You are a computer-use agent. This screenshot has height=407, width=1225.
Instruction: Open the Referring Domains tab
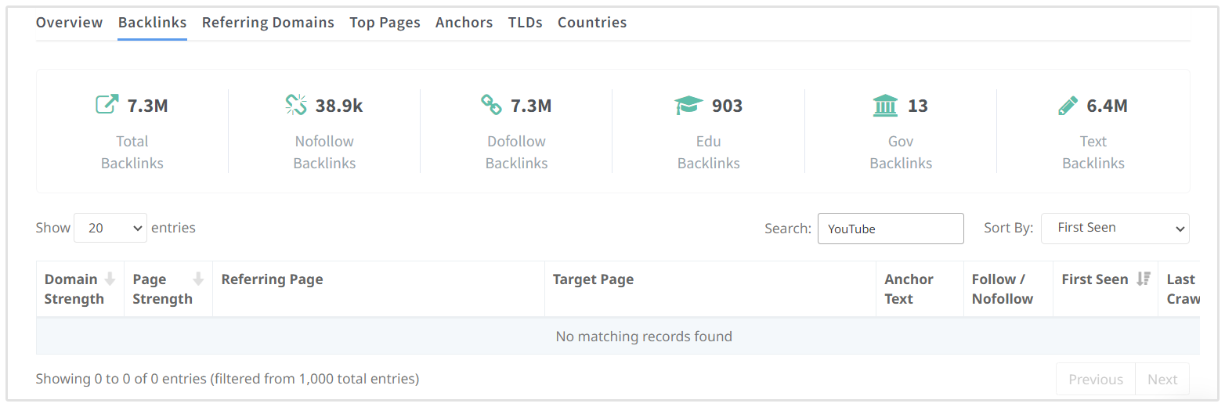pyautogui.click(x=268, y=23)
